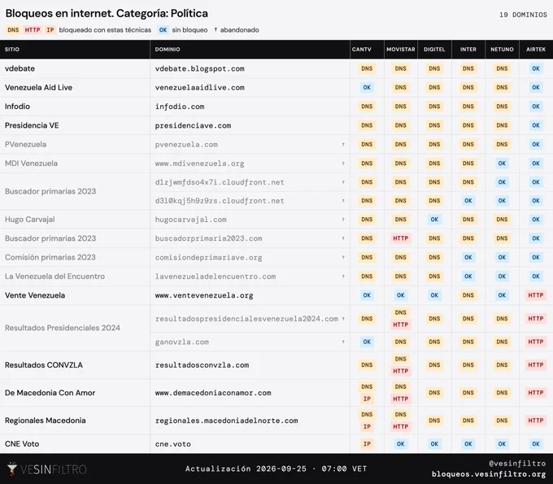The image size is (553, 484).
Task: Click the Hugo Carvajal site name
Action: (29, 220)
